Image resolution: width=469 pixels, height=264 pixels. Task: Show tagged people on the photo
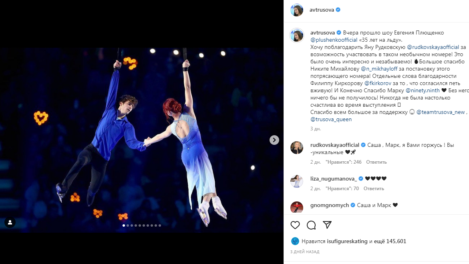10,222
